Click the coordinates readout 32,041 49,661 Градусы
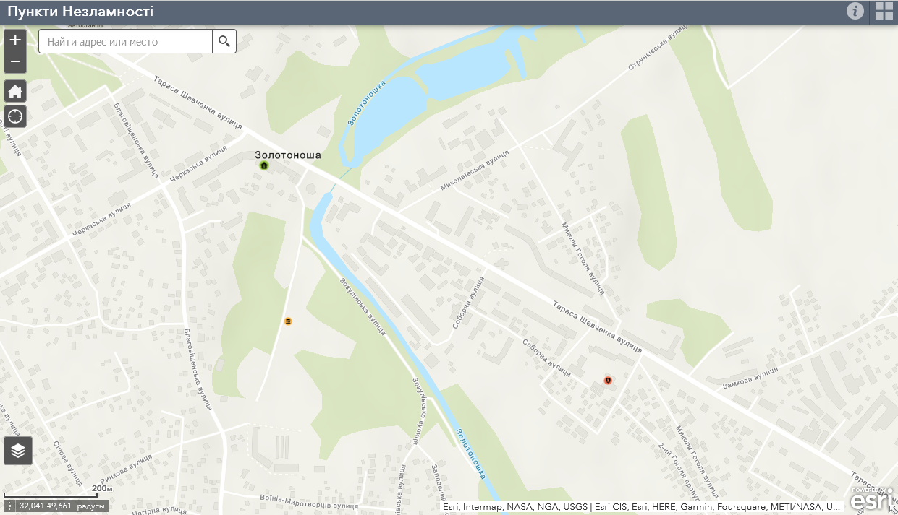 pyautogui.click(x=62, y=506)
